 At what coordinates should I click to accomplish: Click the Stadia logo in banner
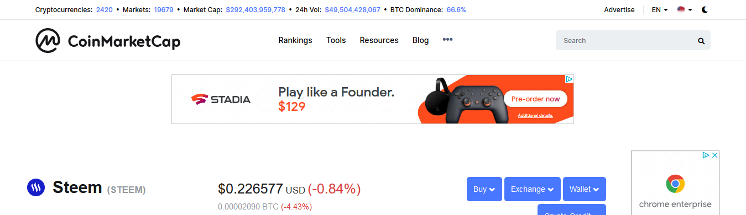[x=221, y=99]
